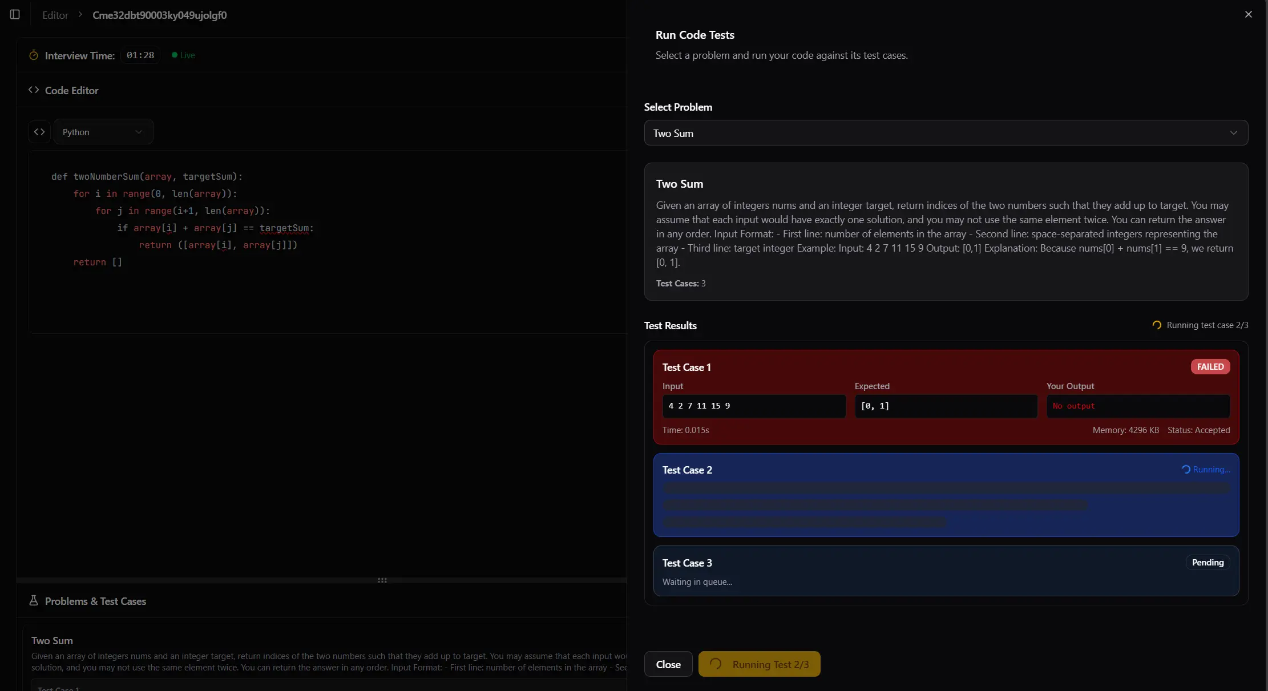Click the FAILED badge on Test Case 1
The image size is (1268, 691).
(x=1210, y=367)
